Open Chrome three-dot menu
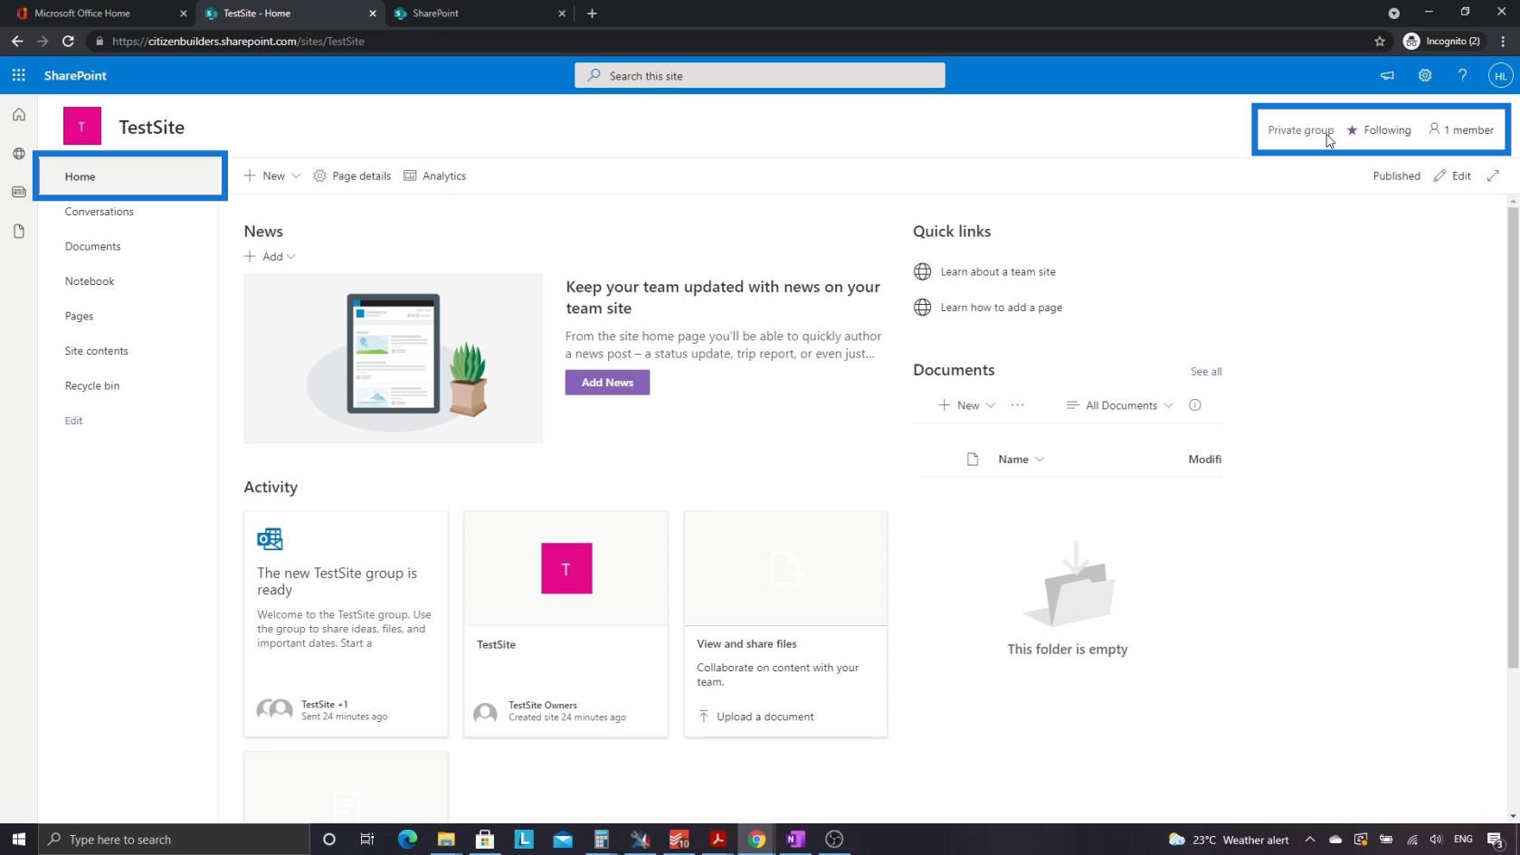 tap(1503, 41)
